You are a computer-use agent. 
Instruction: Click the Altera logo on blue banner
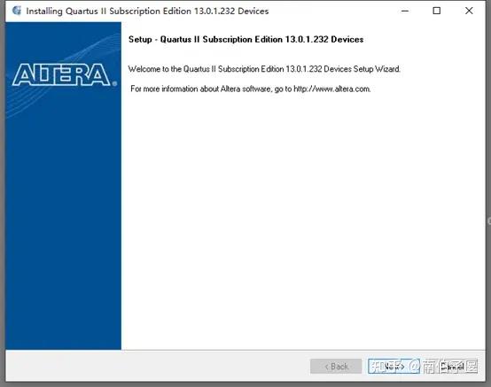pos(62,74)
